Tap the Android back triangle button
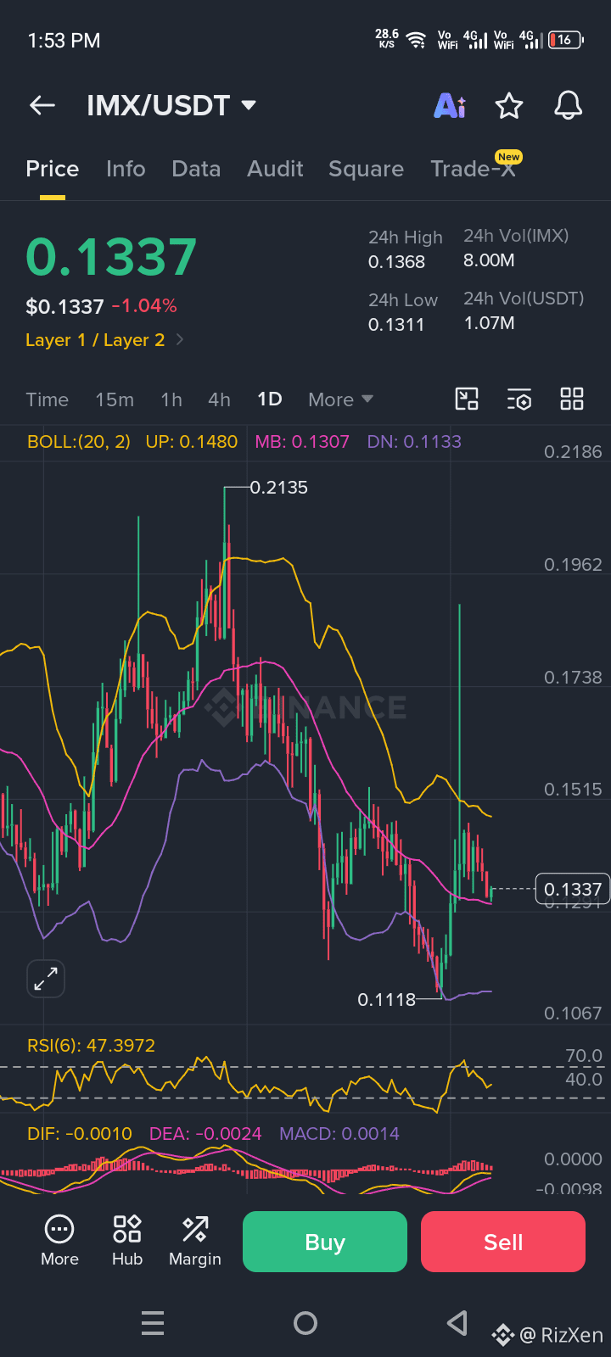This screenshot has height=1357, width=611. point(457,1323)
